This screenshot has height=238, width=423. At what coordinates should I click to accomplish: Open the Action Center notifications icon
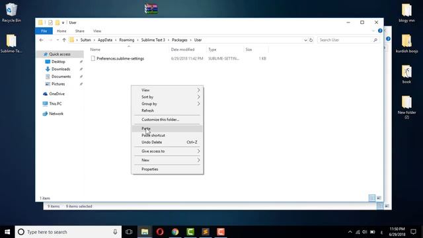tap(413, 232)
